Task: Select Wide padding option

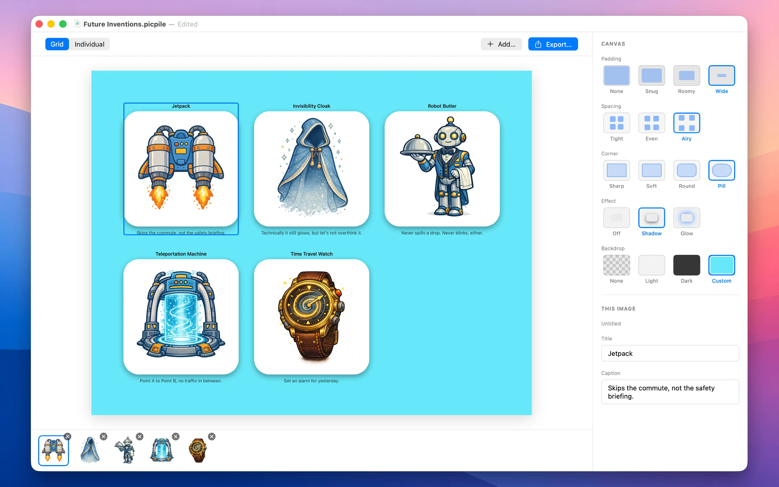Action: coord(721,75)
